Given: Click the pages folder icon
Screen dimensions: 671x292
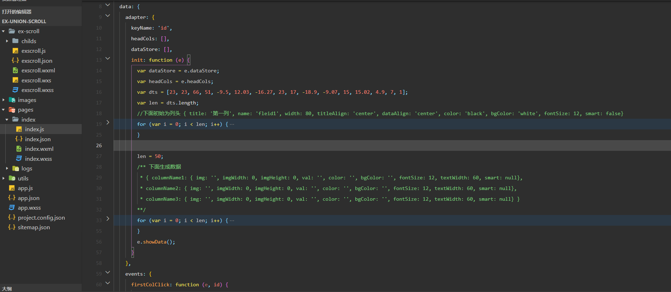Looking at the screenshot, I should point(12,109).
